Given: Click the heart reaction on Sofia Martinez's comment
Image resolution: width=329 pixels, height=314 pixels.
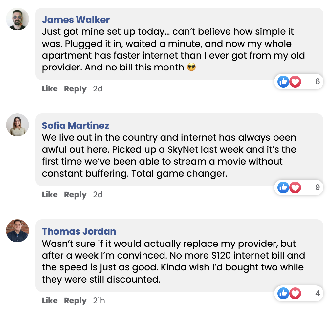Looking at the screenshot, I should (295, 187).
